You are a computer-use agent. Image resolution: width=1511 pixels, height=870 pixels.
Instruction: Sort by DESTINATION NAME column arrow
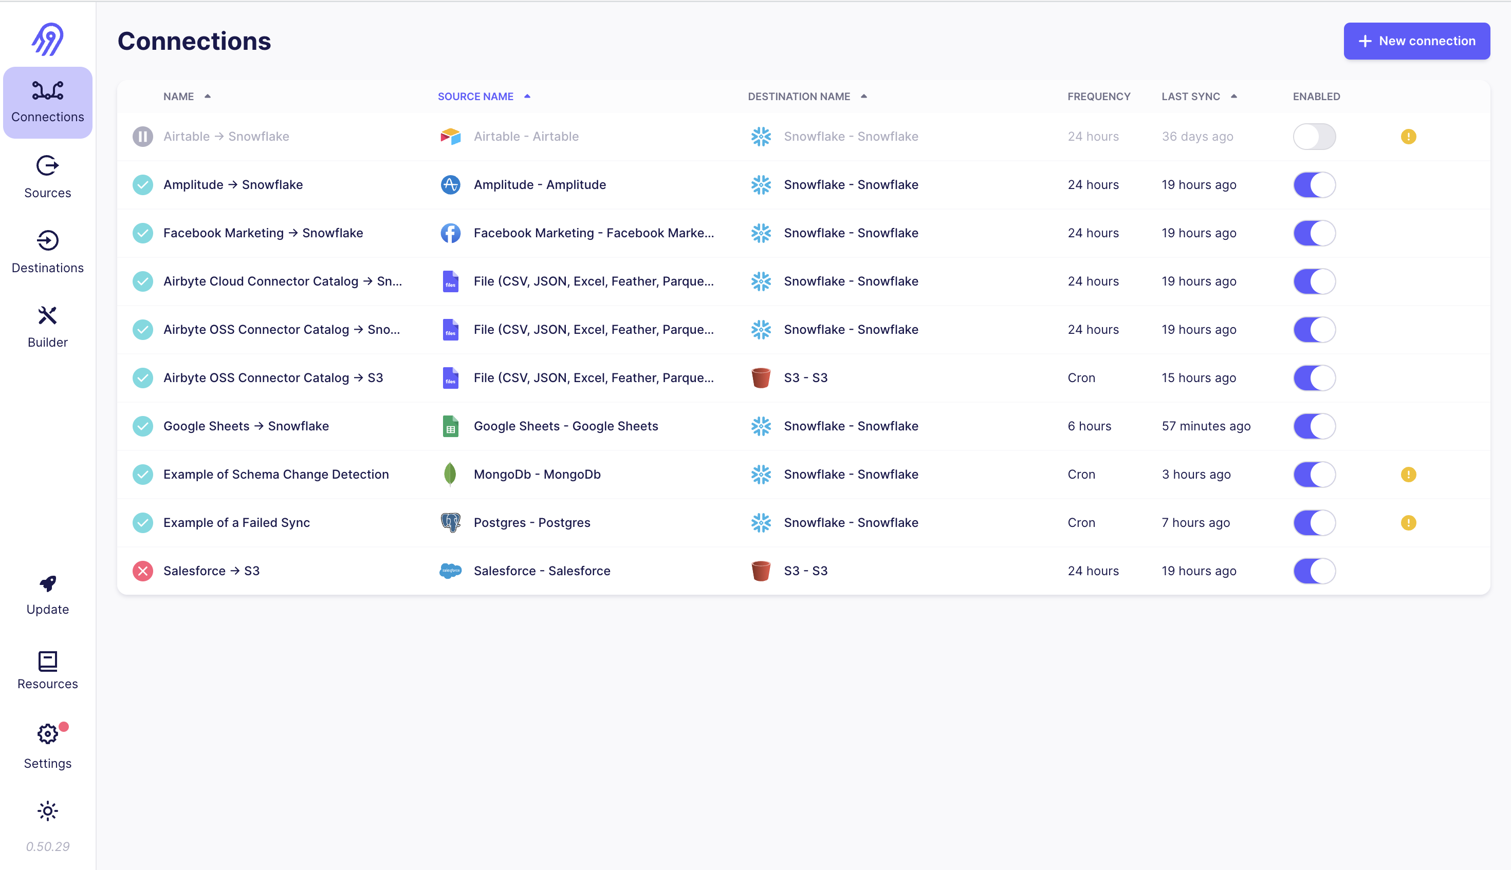coord(863,96)
